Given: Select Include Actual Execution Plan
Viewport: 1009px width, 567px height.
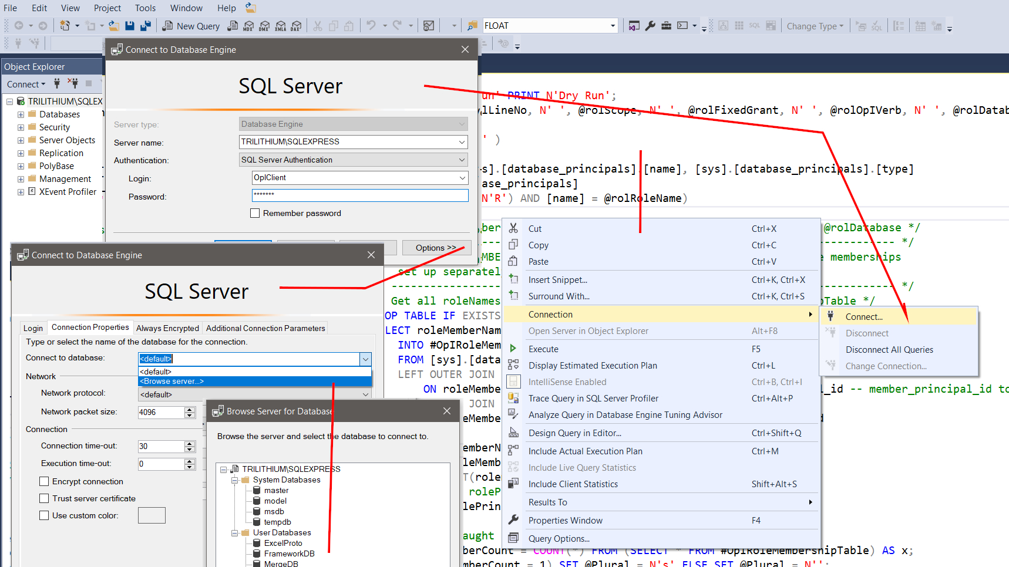Looking at the screenshot, I should point(661,451).
